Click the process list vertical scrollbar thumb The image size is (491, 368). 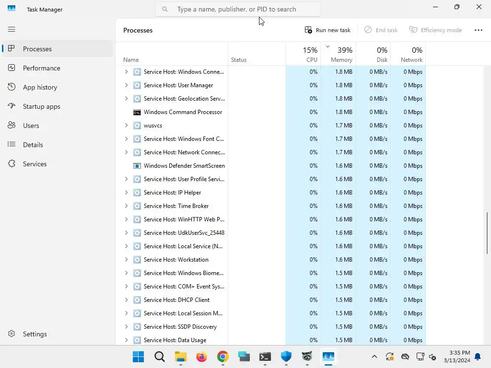click(x=487, y=233)
